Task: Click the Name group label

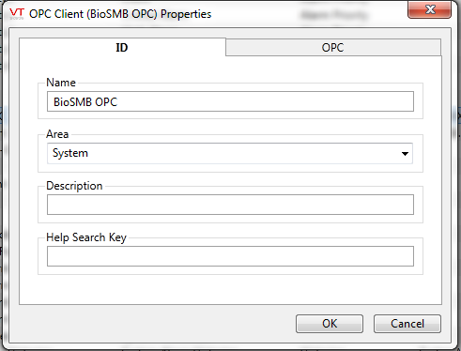Action: coord(61,83)
